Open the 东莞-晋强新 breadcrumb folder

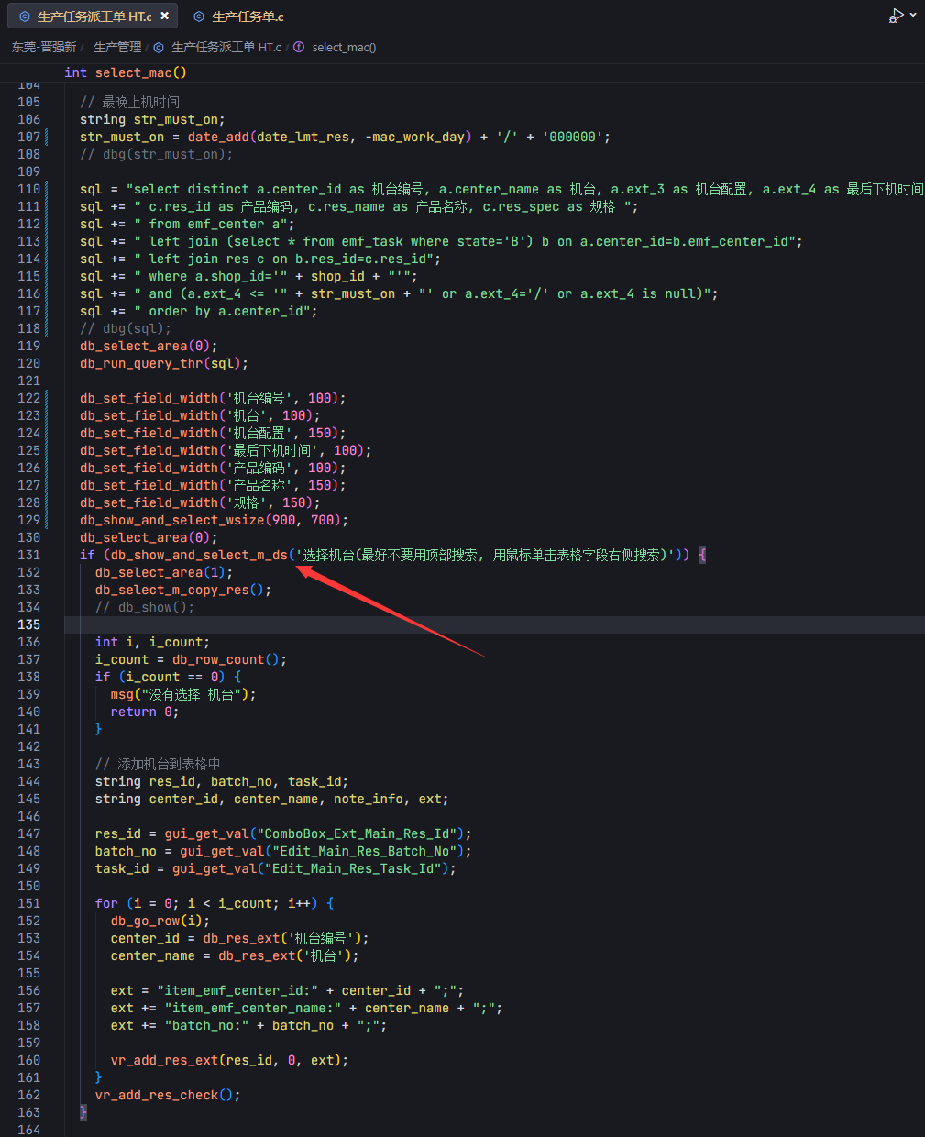[43, 47]
